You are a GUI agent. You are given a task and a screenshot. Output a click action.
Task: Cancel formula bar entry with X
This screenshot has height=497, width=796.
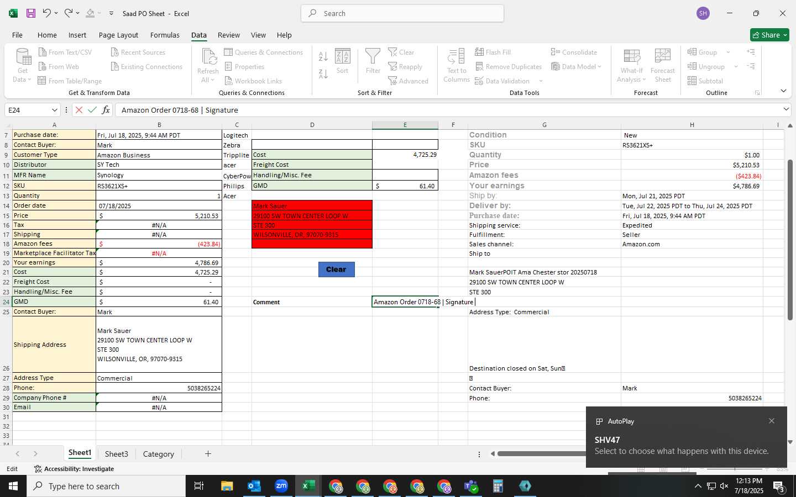pos(79,110)
